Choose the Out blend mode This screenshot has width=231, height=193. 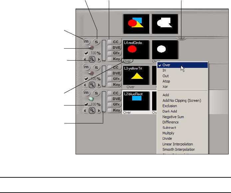[x=182, y=76]
